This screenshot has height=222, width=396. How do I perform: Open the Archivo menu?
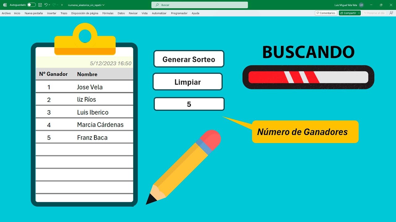click(x=6, y=13)
